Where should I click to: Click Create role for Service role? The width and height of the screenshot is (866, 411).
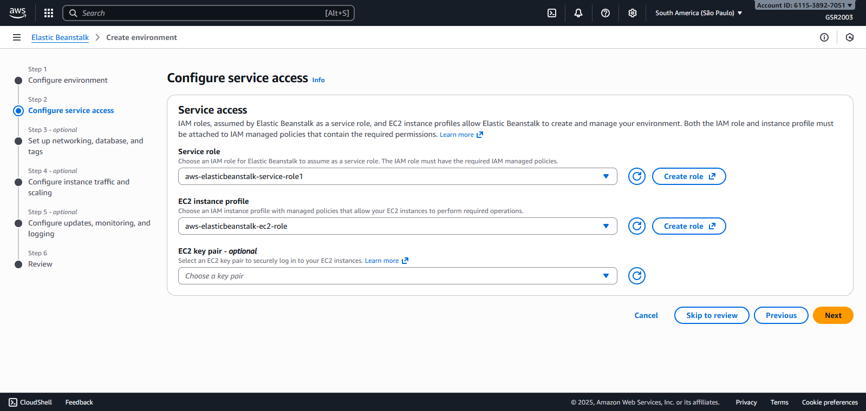[689, 176]
